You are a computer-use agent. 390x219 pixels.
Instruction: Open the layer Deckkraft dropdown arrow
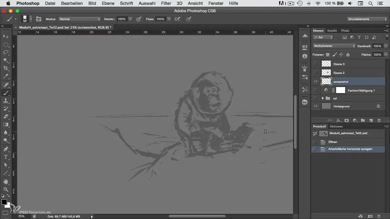[386, 46]
